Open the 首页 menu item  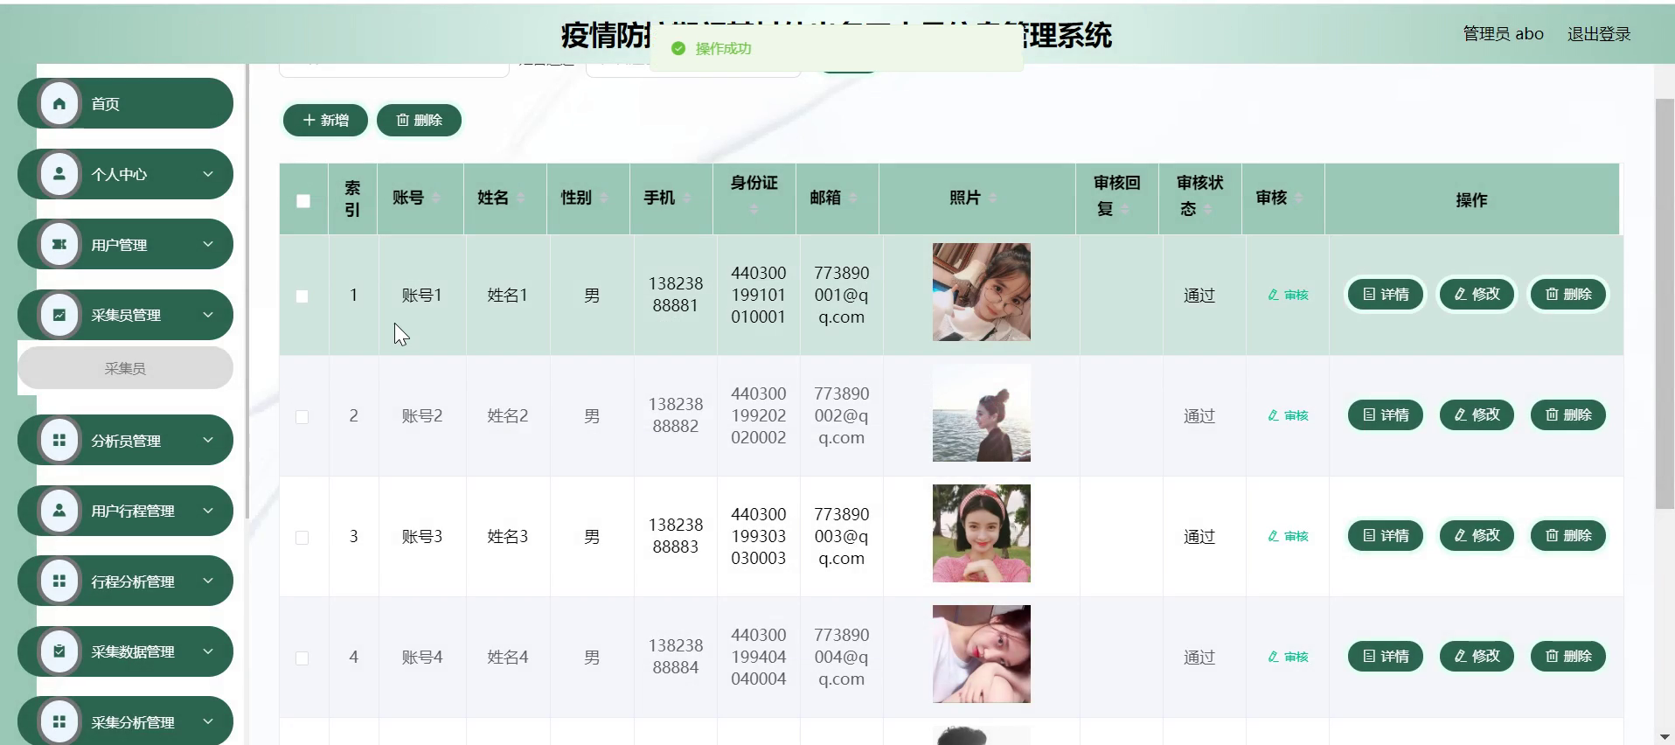click(x=125, y=103)
